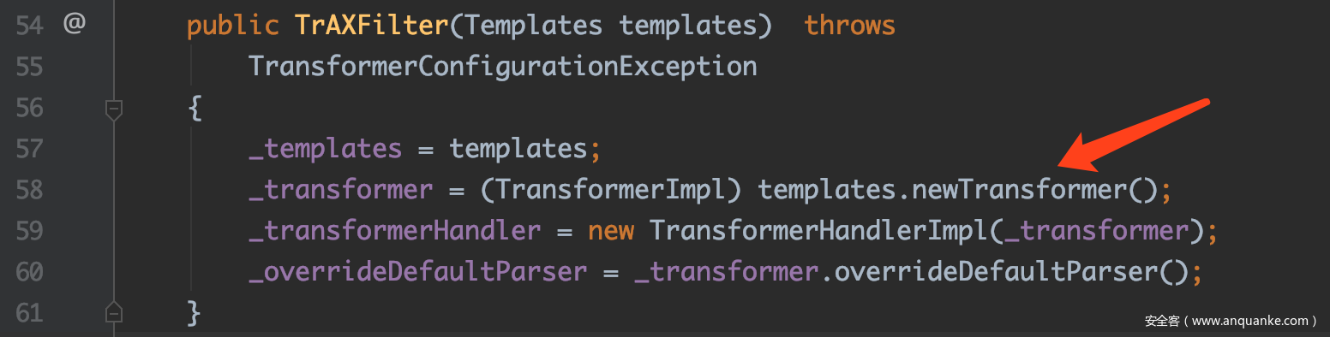Click the _transformerHandler field on line 59

pos(394,231)
